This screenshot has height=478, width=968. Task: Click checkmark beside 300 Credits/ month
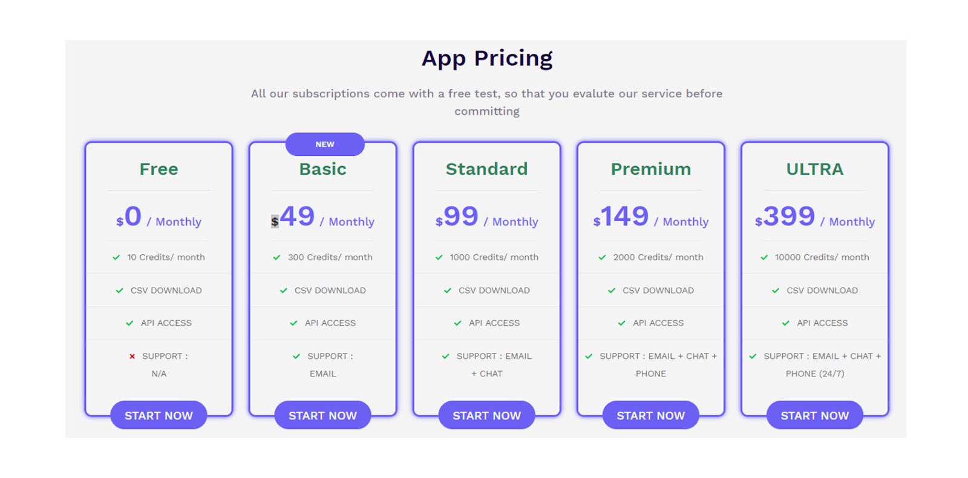click(276, 257)
